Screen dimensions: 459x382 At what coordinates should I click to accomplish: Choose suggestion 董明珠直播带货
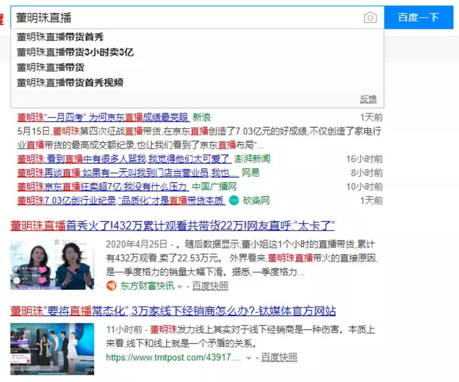50,68
